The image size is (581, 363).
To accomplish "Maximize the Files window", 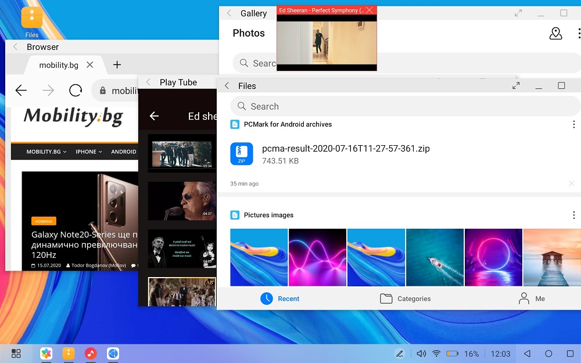I will coord(561,85).
